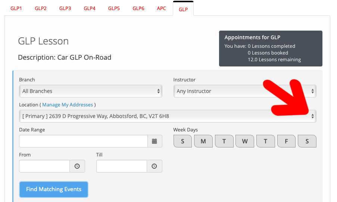
Task: Click the Till time input field
Action: 122,166
